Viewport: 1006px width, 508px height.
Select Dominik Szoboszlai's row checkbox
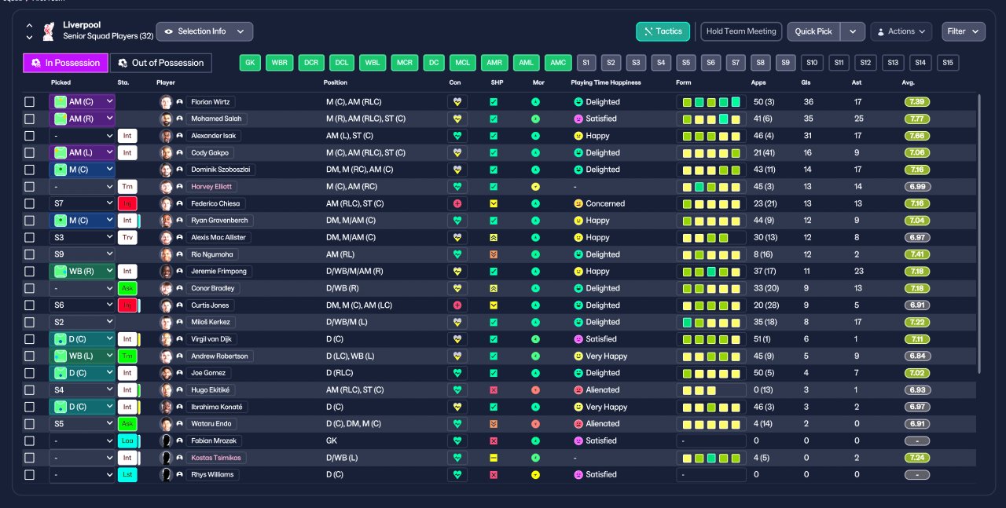tap(30, 170)
